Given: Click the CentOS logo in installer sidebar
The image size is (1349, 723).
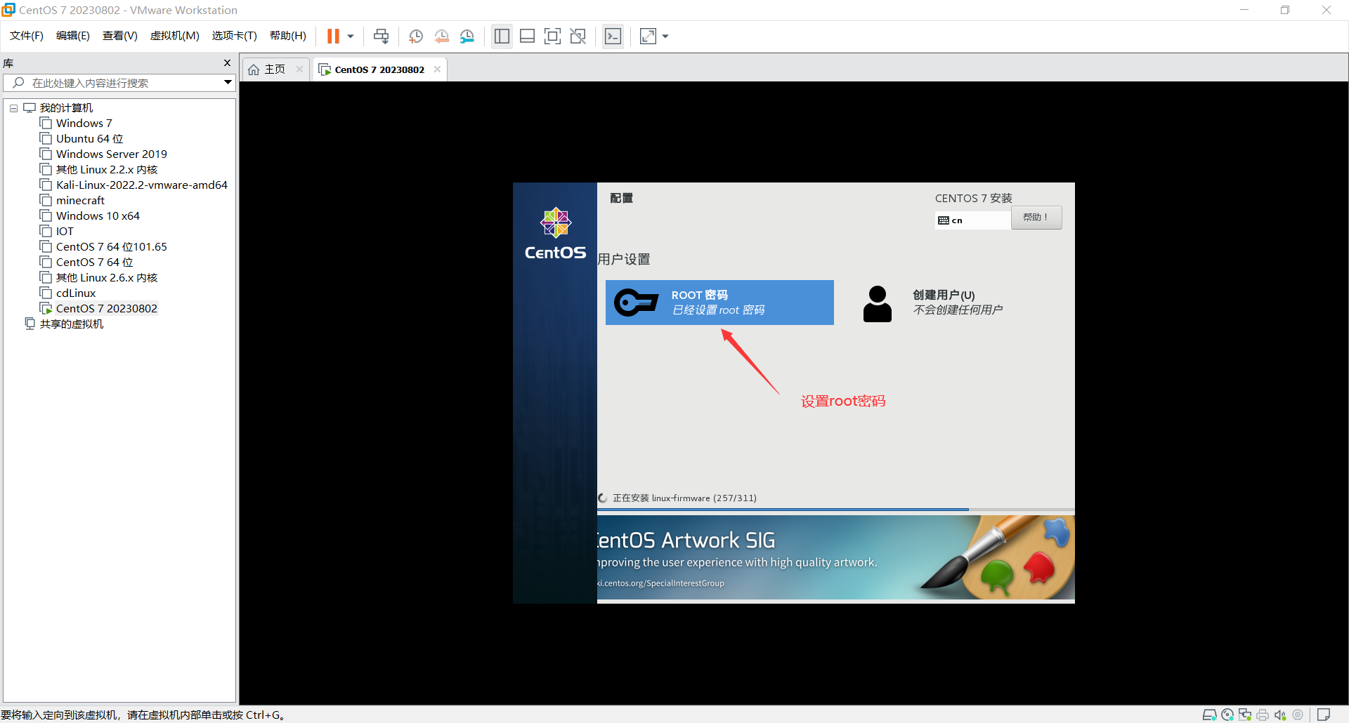Looking at the screenshot, I should point(555,234).
